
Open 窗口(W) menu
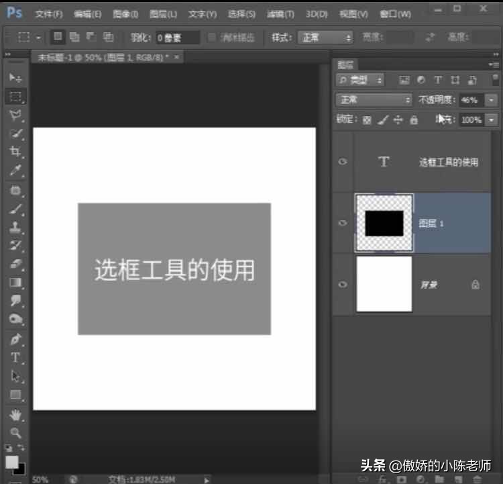(395, 14)
